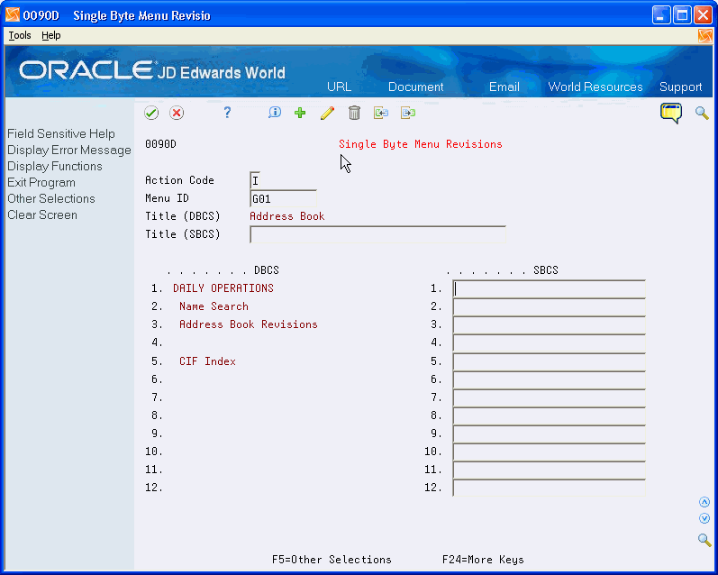Screen dimensions: 718x575
Task: Select the Email banner tab
Action: pos(504,87)
